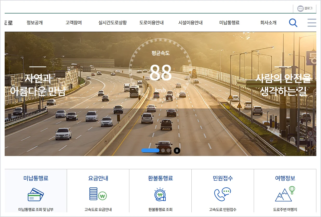Viewport: 321px width, 217px height.
Task: Click the 도로주변 여행지 text
Action: point(285,209)
